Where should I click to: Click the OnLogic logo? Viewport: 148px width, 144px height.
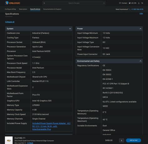[x=12, y=3]
